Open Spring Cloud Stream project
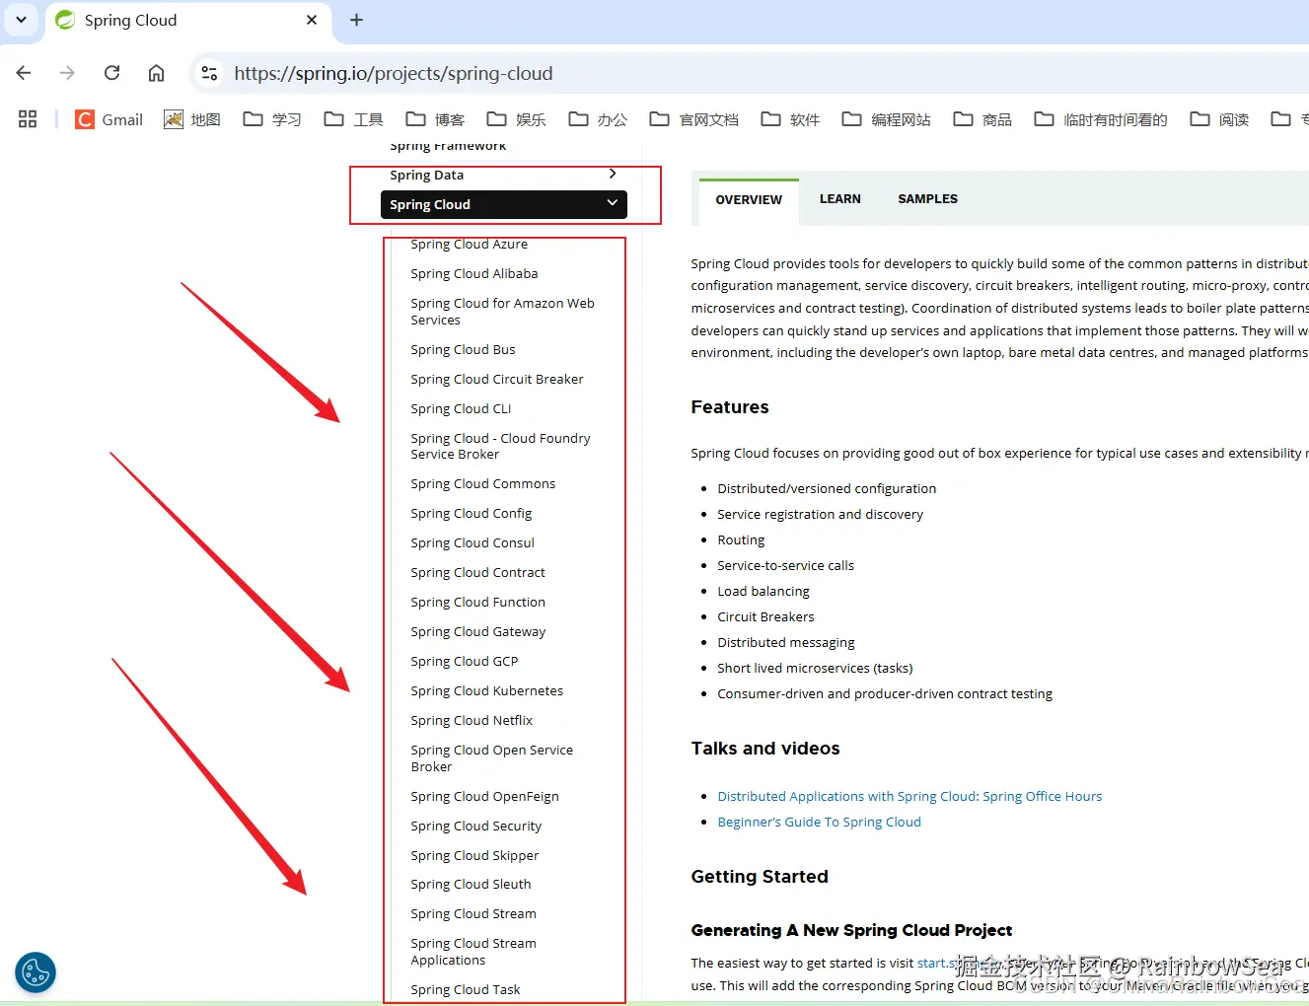The height and width of the screenshot is (1006, 1309). [473, 913]
